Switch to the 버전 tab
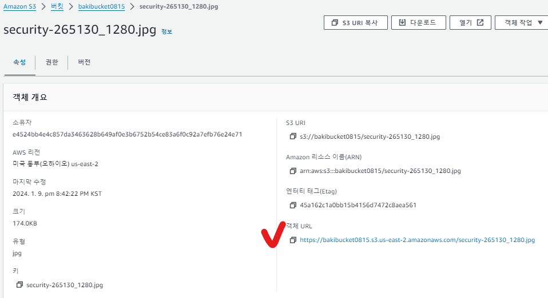 84,62
